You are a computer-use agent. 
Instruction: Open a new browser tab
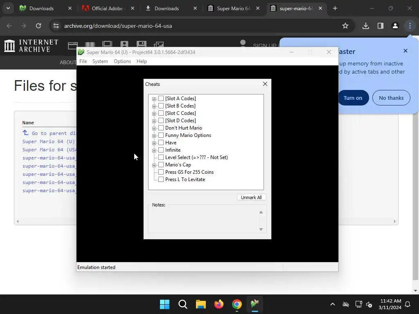(x=335, y=8)
